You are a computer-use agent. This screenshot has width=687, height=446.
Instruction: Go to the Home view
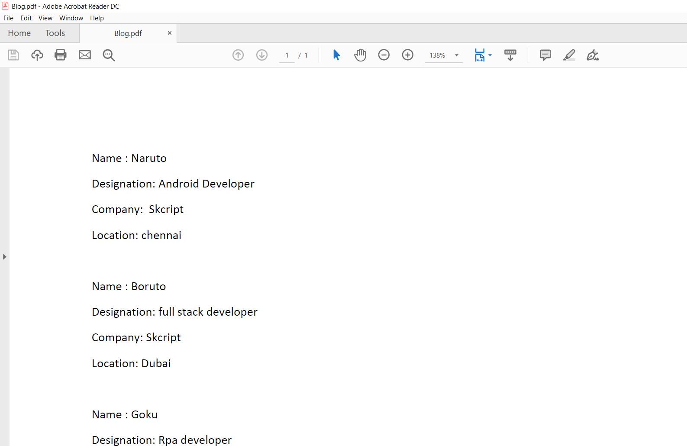pyautogui.click(x=19, y=33)
